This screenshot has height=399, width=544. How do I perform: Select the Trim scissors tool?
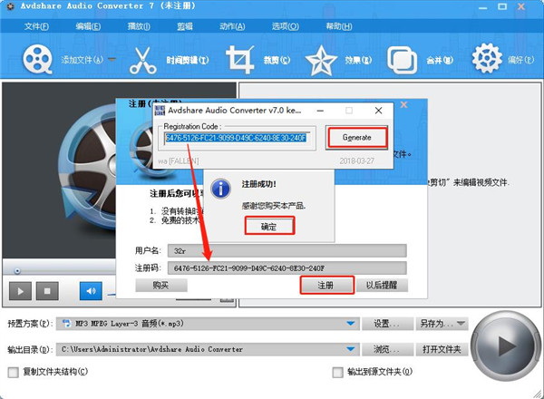point(142,61)
